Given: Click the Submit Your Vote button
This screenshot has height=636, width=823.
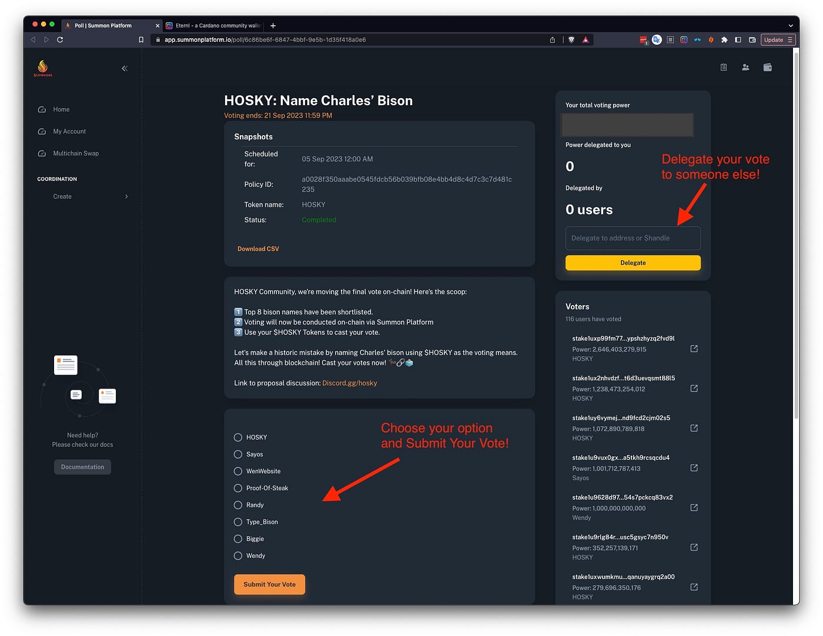Looking at the screenshot, I should click(x=269, y=584).
